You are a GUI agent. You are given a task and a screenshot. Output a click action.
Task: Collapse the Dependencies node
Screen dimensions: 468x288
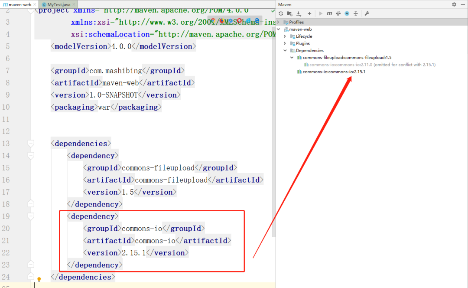tap(285, 50)
